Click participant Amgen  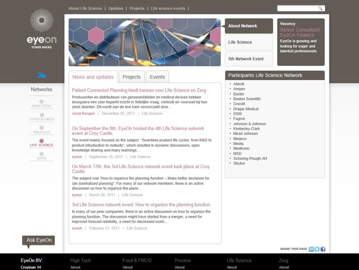239,89
